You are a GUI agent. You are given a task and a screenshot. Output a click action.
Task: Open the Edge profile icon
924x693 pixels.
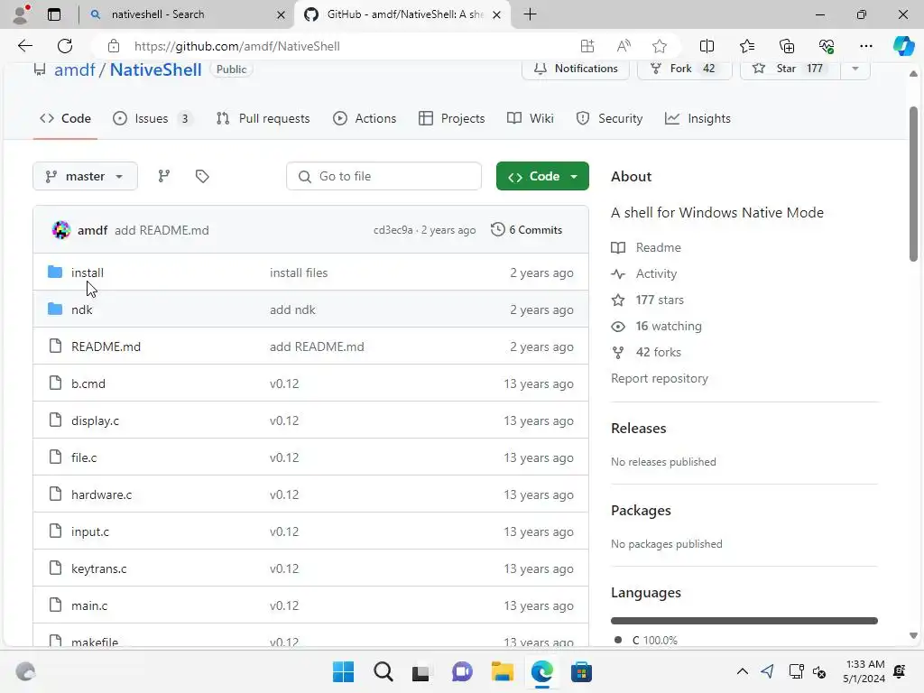click(22, 14)
